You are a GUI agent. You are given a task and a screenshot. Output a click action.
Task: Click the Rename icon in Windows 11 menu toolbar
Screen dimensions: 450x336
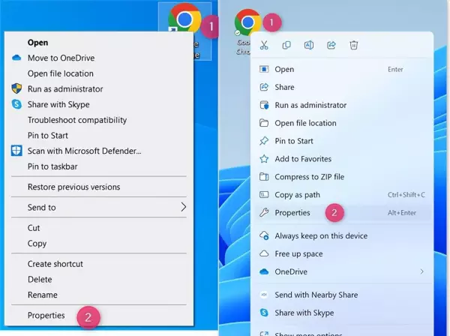309,45
